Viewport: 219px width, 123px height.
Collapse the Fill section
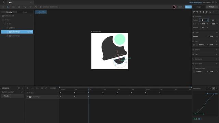193,41
